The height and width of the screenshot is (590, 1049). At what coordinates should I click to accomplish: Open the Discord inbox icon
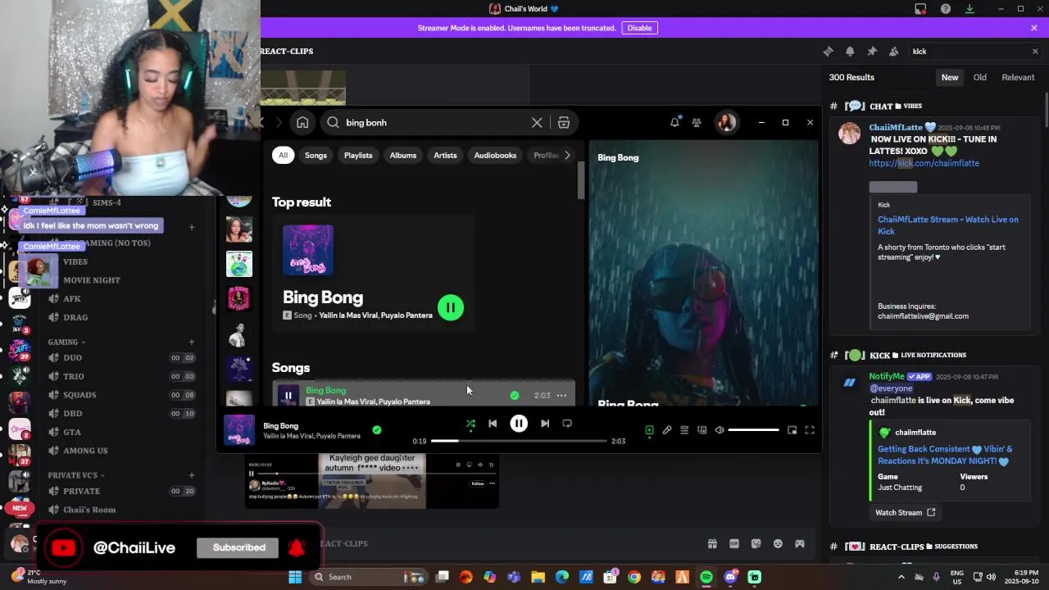tap(920, 9)
